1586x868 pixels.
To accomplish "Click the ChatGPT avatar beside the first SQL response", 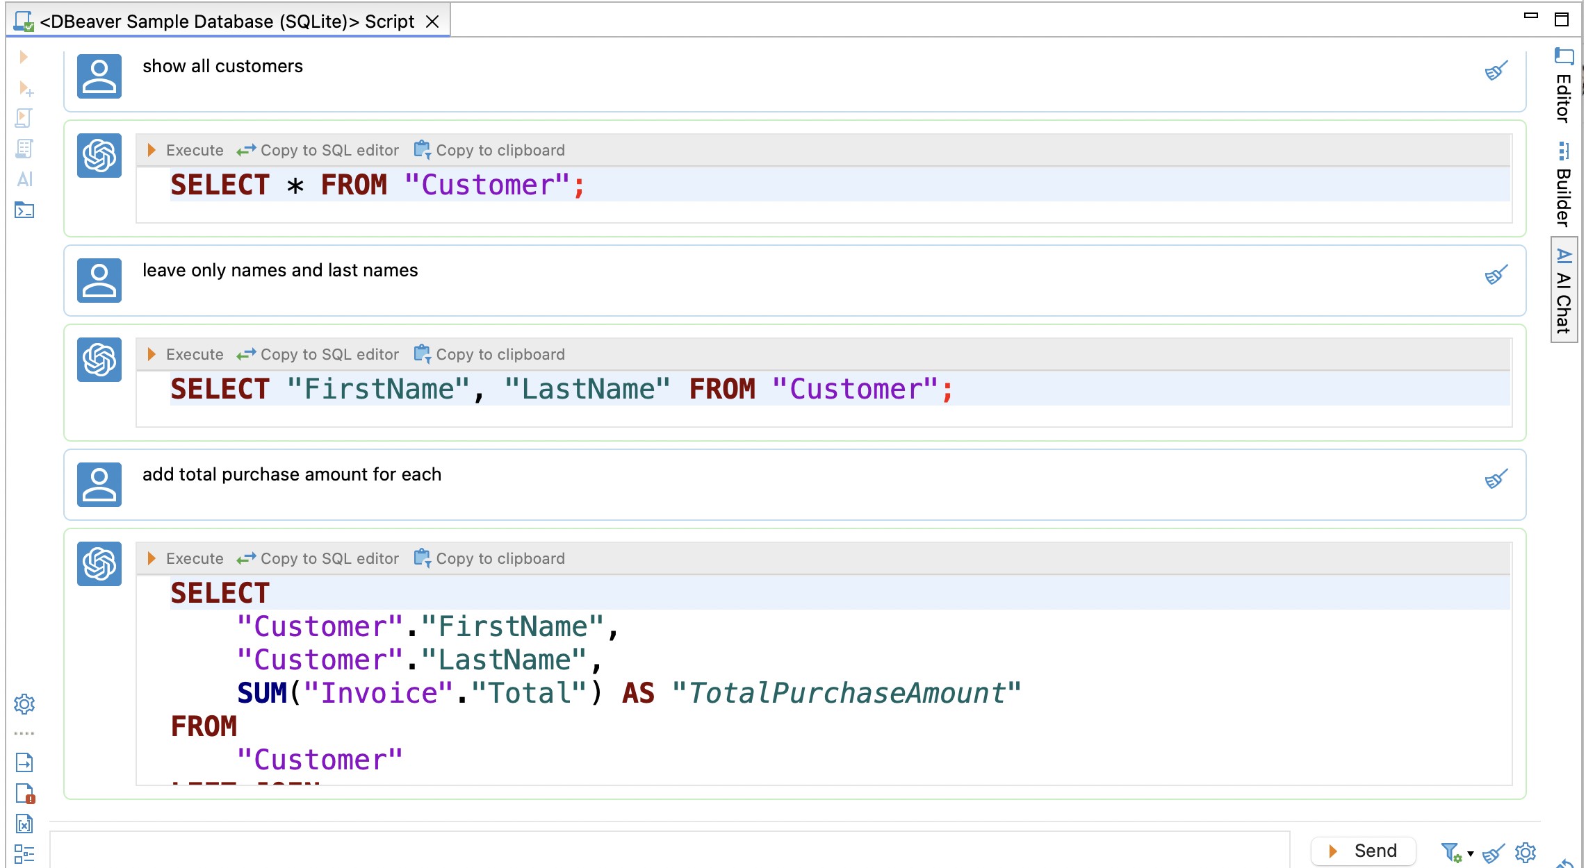I will [98, 156].
